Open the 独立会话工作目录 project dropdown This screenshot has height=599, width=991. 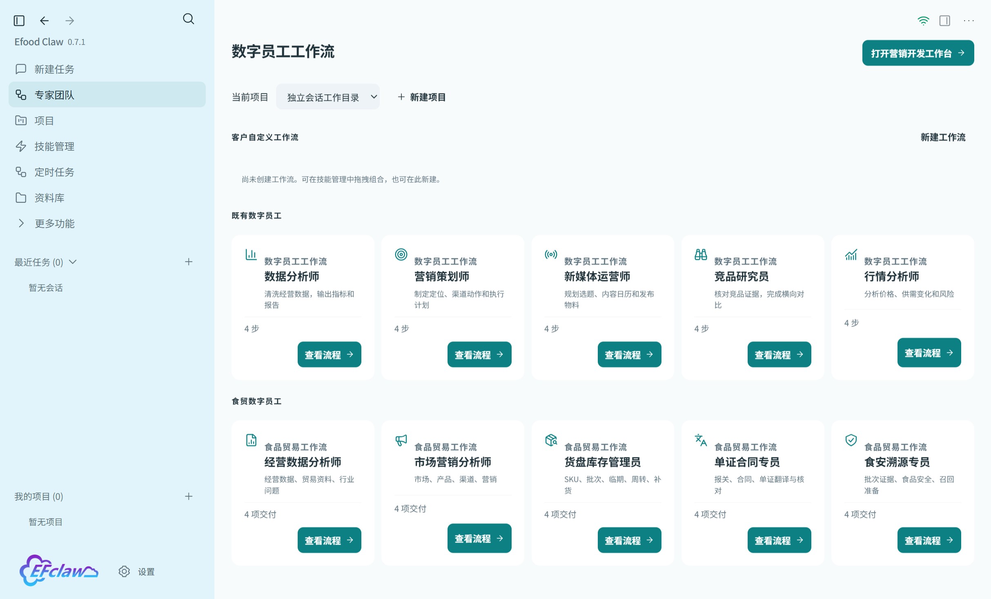coord(328,97)
